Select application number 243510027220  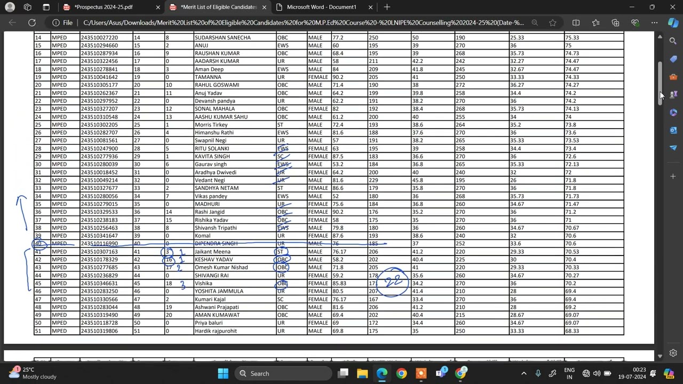(x=99, y=38)
